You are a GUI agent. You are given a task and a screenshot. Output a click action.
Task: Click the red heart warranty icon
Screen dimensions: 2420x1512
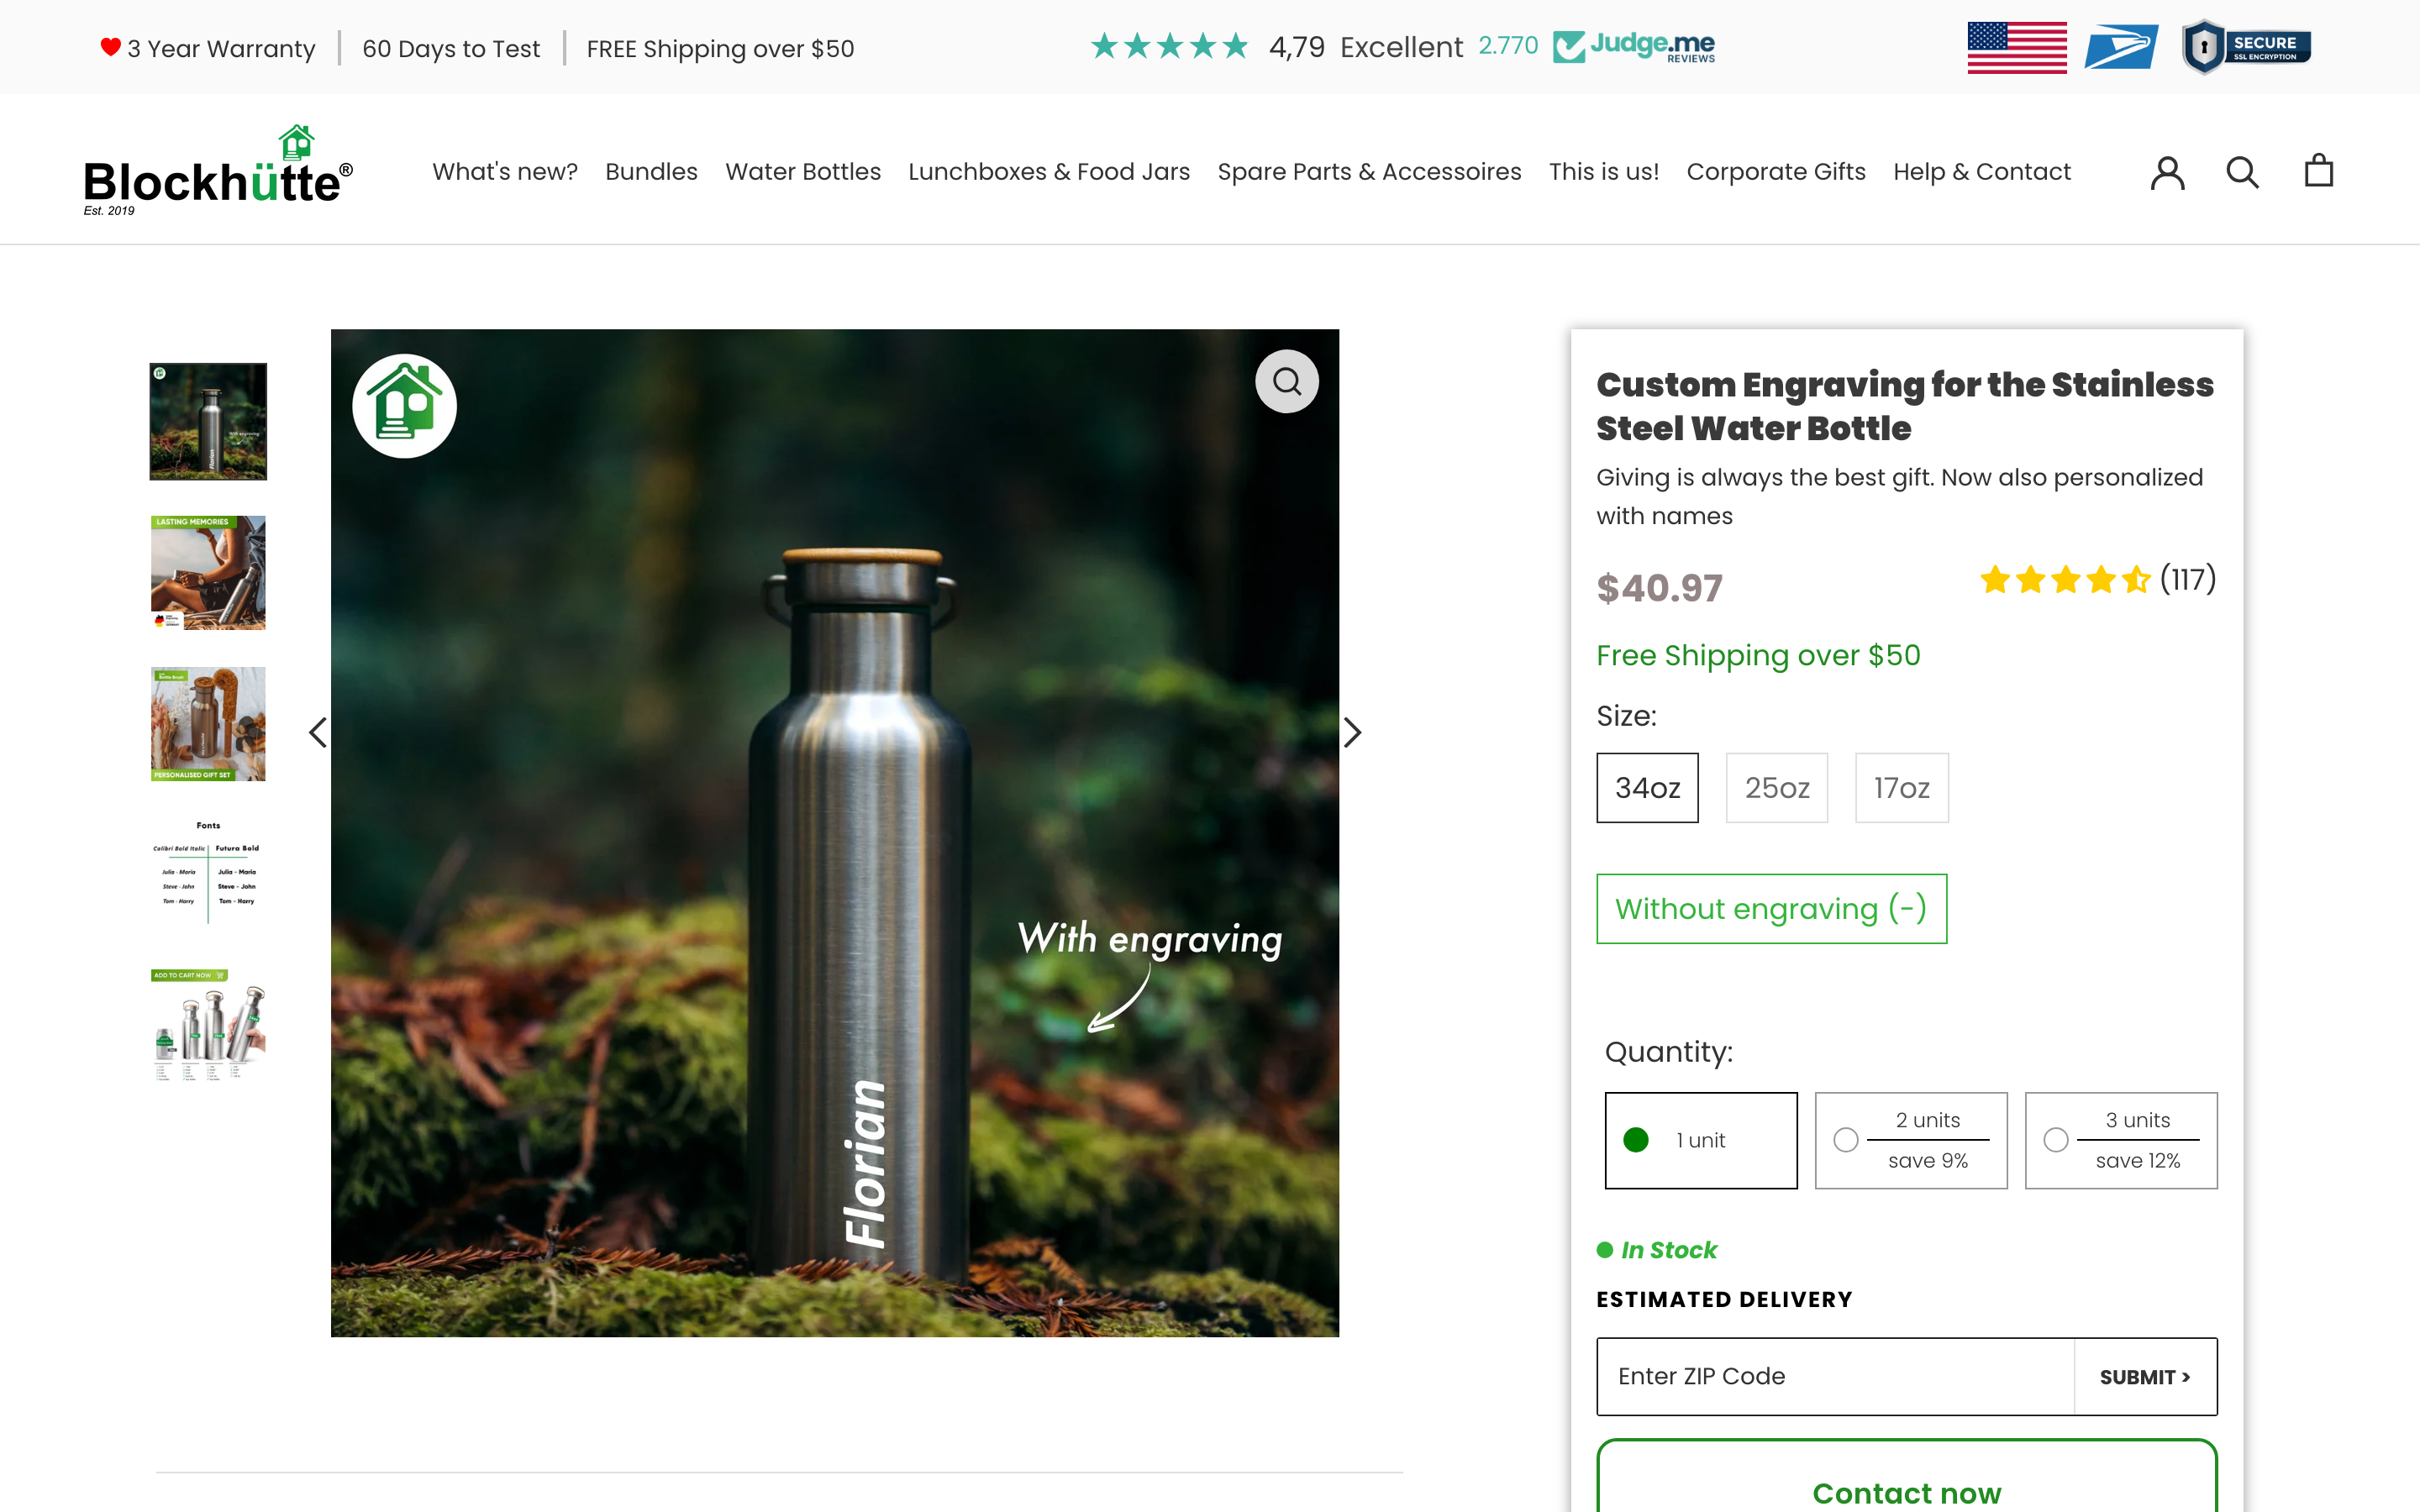pyautogui.click(x=110, y=47)
